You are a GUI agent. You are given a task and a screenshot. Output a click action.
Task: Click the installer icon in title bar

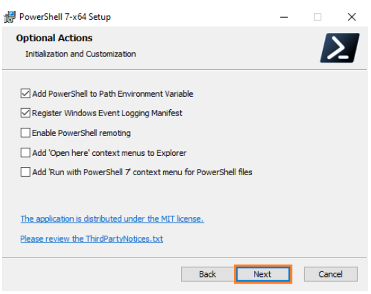(10, 17)
